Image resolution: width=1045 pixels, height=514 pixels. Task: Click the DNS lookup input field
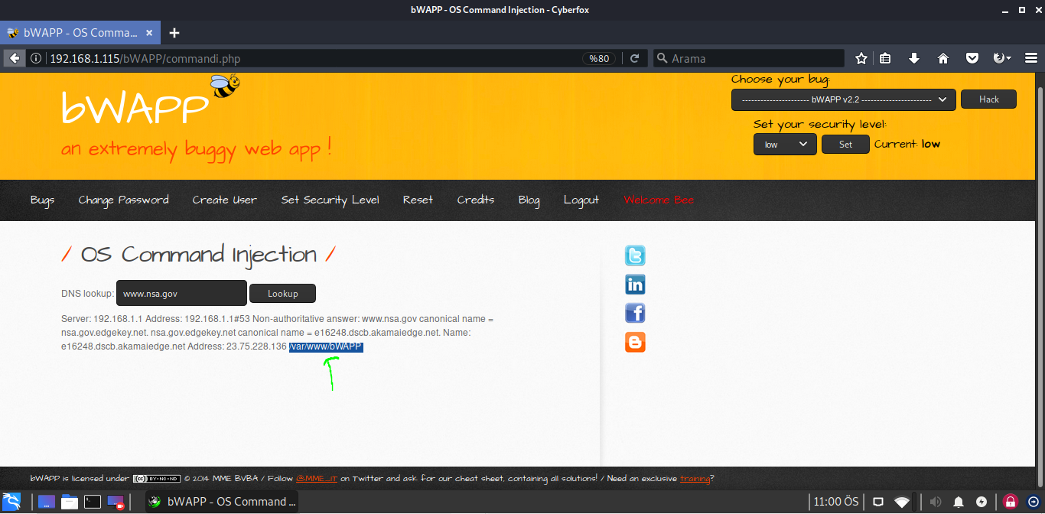(181, 293)
